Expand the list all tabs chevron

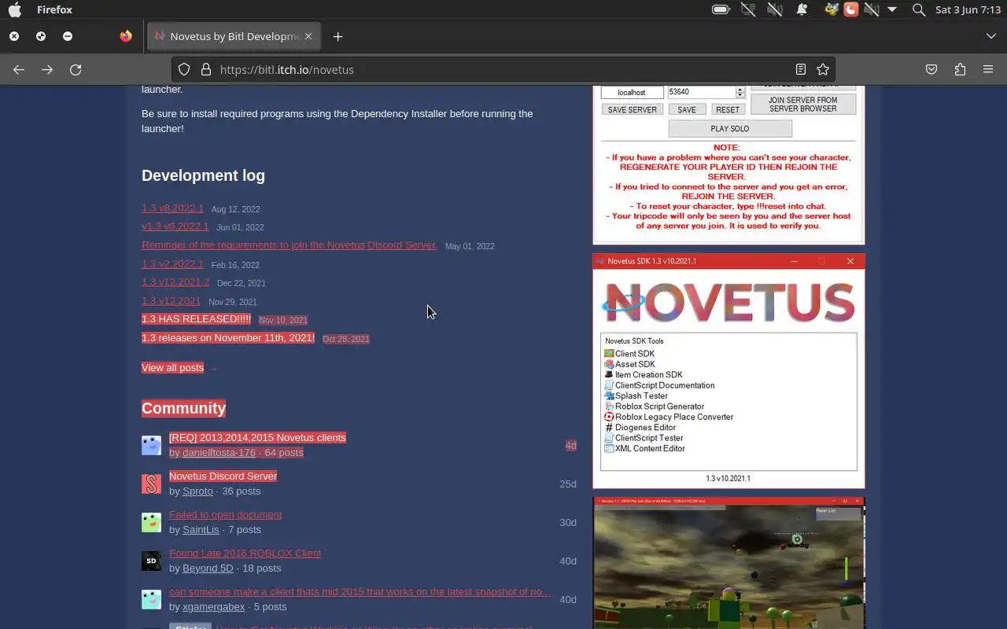pyautogui.click(x=990, y=36)
